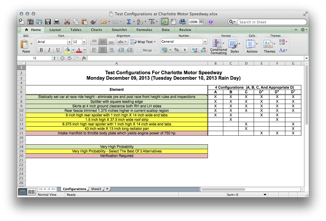This screenshot has width=326, height=221.
Task: Switch to the Formulas ribbon tab
Action: pos(144,30)
